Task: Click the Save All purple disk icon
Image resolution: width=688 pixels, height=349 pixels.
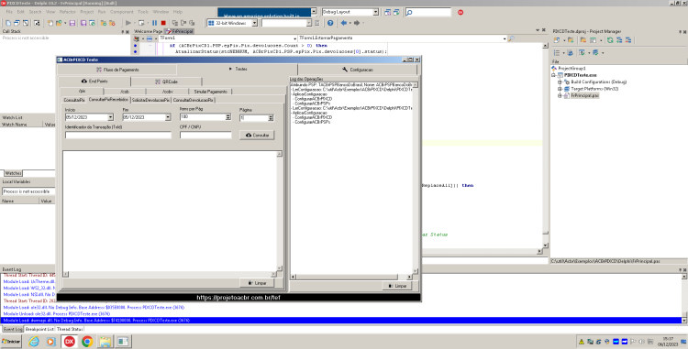Action: pyautogui.click(x=83, y=23)
